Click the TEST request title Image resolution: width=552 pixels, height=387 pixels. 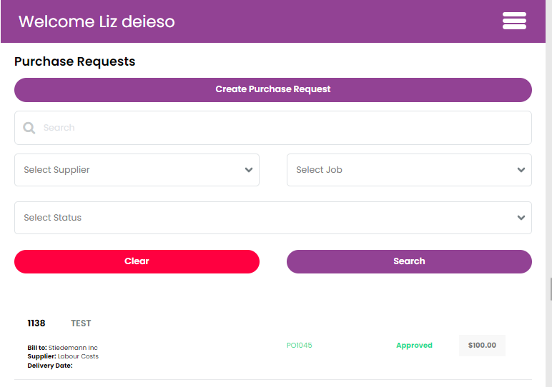[81, 323]
